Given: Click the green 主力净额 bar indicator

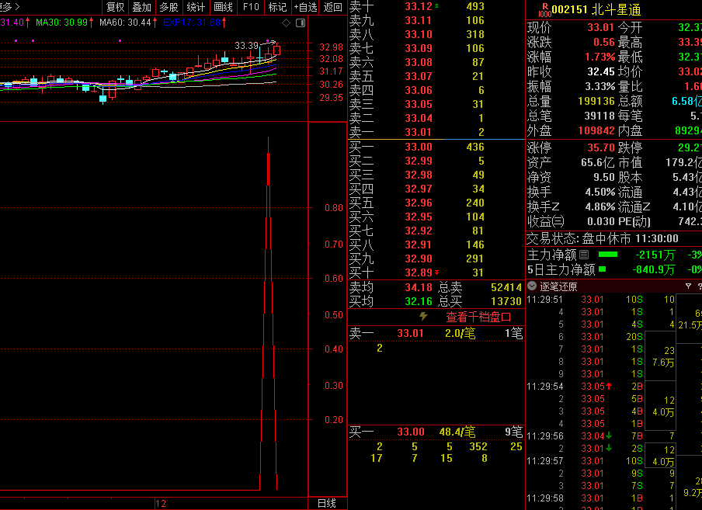Looking at the screenshot, I should 608,254.
